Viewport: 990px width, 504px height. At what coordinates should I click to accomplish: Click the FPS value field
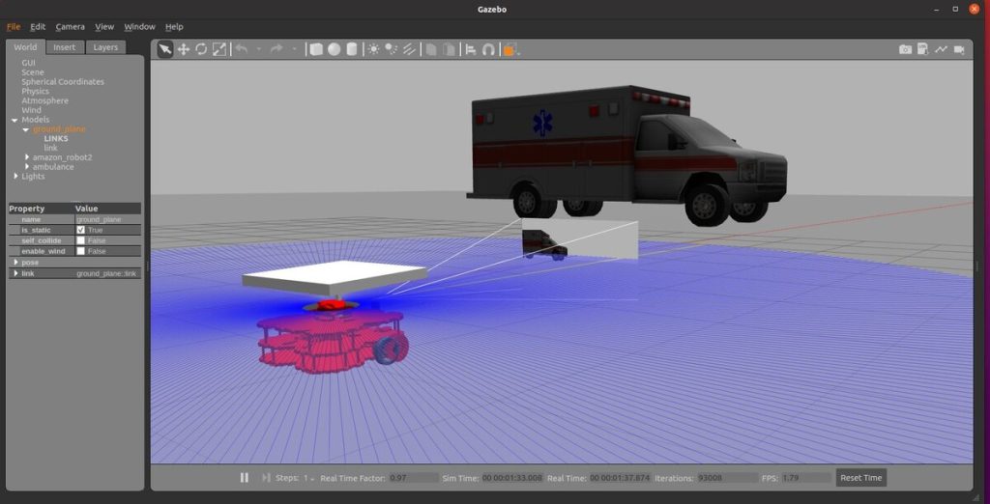[x=806, y=478]
